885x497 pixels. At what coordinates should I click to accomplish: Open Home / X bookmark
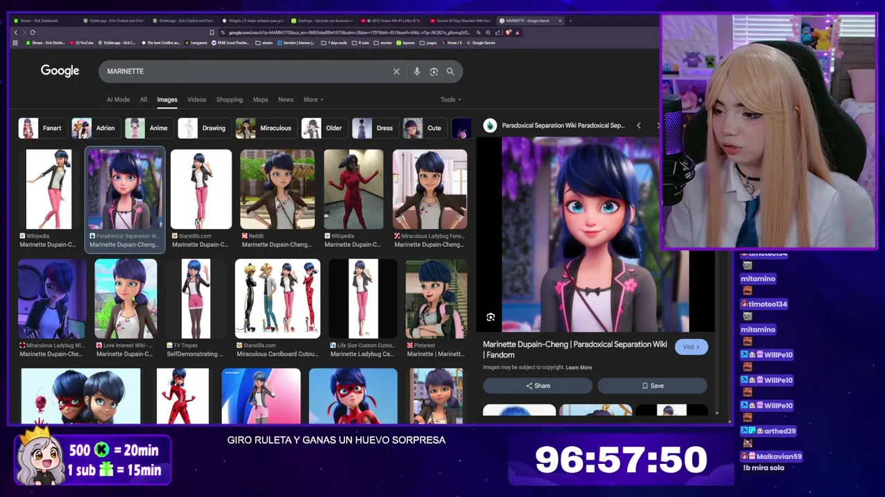451,43
